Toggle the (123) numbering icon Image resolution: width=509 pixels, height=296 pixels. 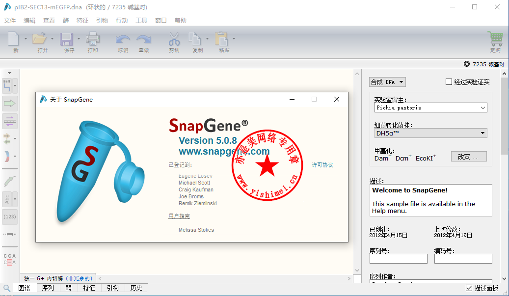click(10, 216)
